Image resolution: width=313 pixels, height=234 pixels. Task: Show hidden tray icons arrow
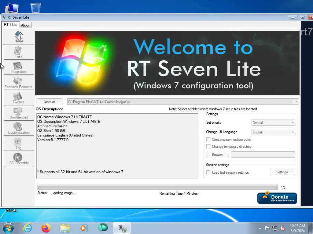pos(260,229)
